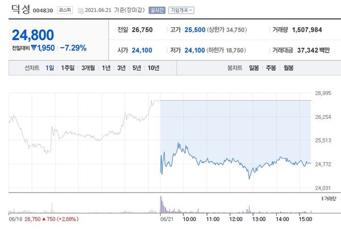Show the 3개월 line chart
Viewport: 341px width, 231px height.
[88, 68]
